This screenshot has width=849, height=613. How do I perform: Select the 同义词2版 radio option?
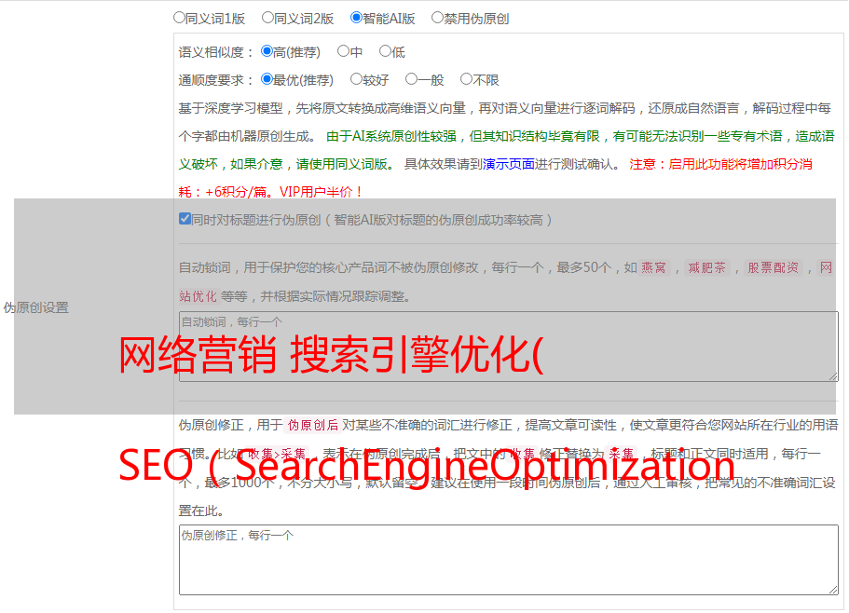267,18
